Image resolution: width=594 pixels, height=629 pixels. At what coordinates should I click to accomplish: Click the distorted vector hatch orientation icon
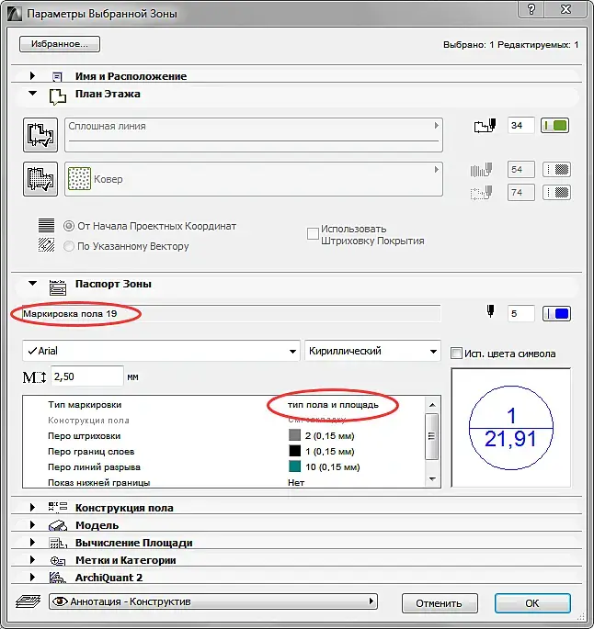coord(46,245)
